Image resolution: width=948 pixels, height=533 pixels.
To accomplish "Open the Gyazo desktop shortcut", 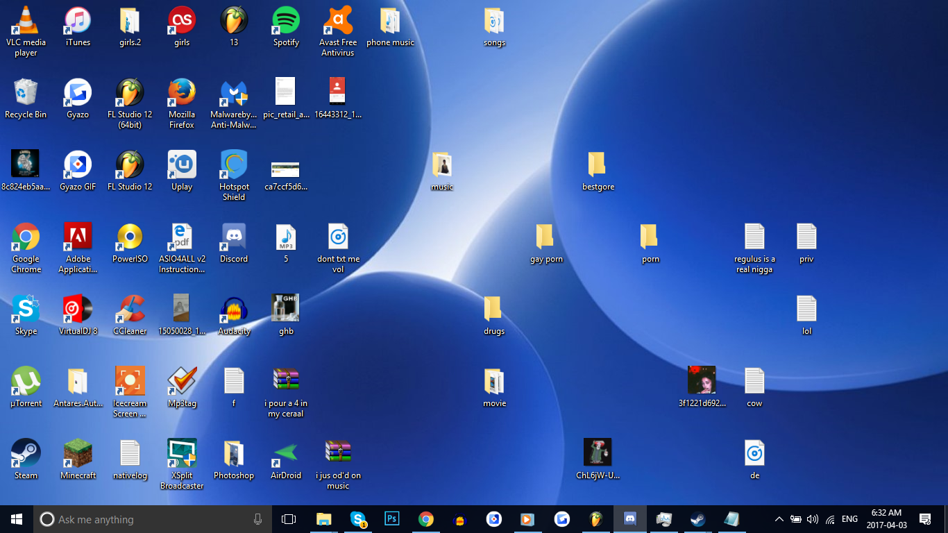I will 78,99.
